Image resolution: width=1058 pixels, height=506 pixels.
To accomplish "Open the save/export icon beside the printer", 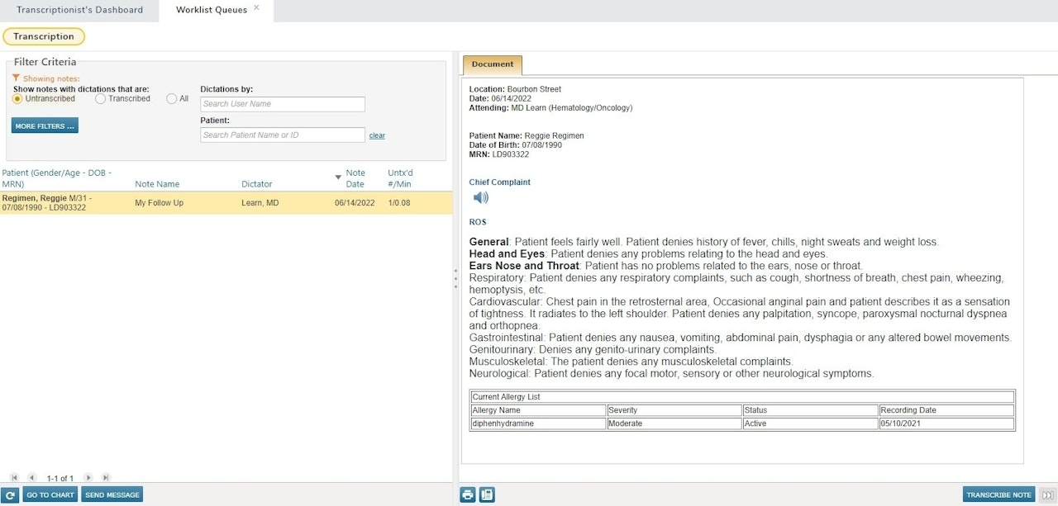I will pyautogui.click(x=487, y=494).
